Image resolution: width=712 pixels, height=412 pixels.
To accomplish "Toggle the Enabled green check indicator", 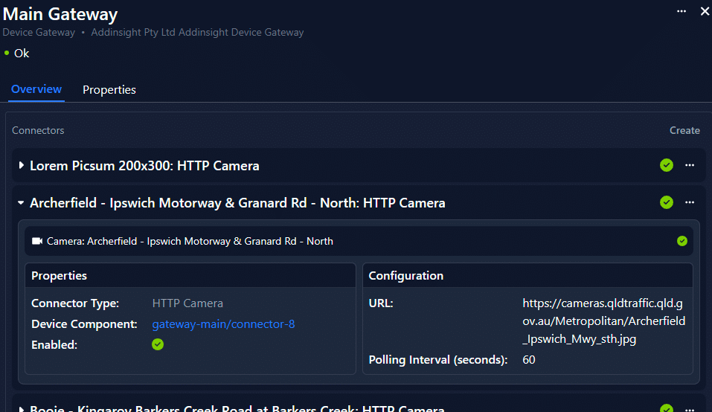I will (x=158, y=344).
